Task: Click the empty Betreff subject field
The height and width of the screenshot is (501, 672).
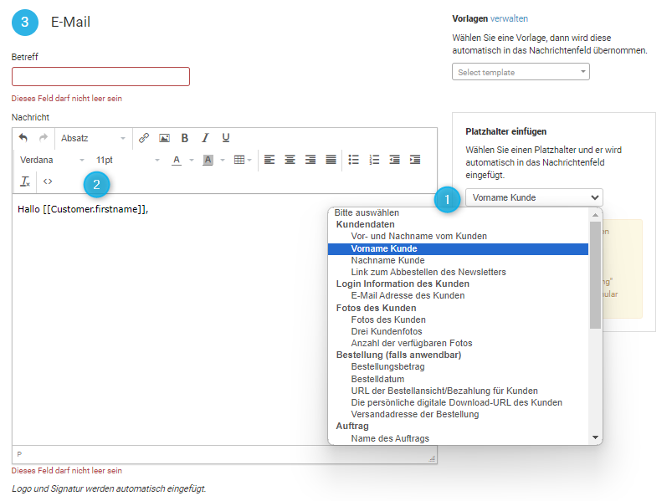Action: click(100, 77)
